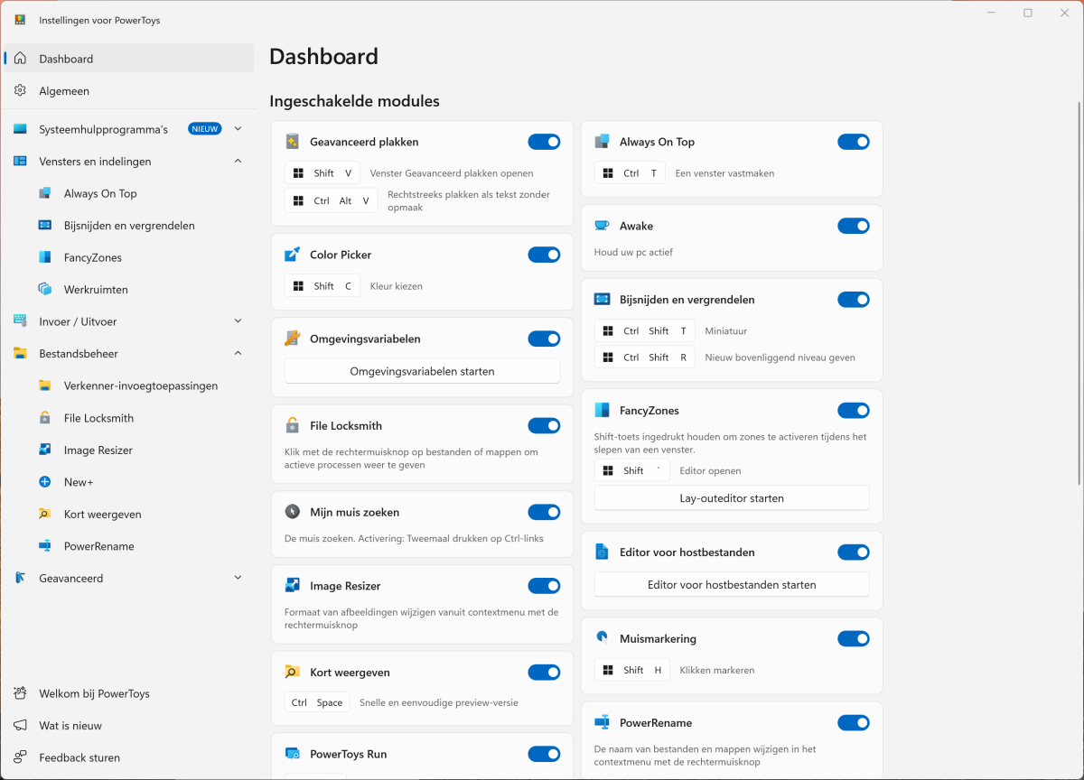1084x780 pixels.
Task: Open the Feedback sturen link
Action: pos(79,757)
